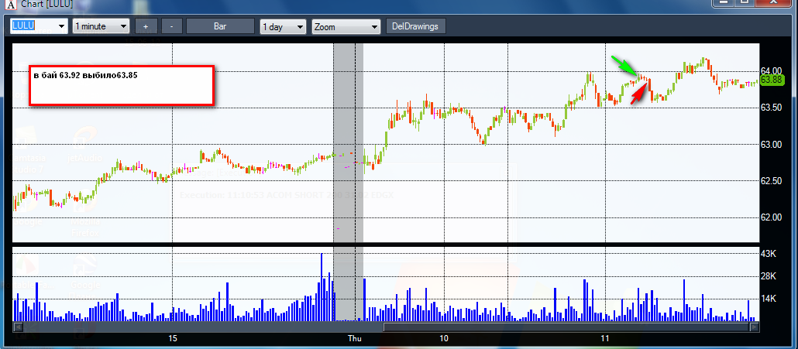Click the DelDrawings button
Viewport: 798px width, 349px height.
point(416,26)
